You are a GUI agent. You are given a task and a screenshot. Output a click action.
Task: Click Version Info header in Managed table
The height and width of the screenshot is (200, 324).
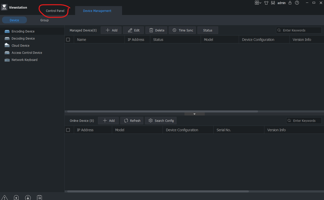tap(307, 40)
